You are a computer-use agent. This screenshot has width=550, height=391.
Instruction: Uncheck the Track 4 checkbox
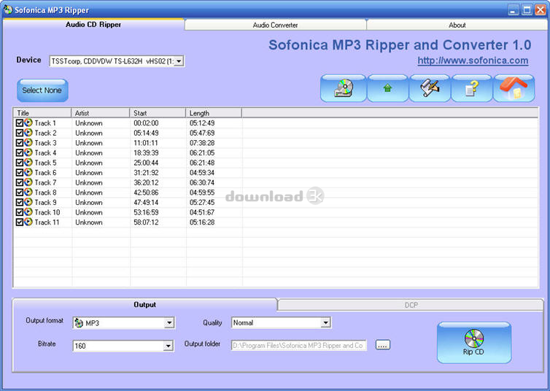pos(20,153)
